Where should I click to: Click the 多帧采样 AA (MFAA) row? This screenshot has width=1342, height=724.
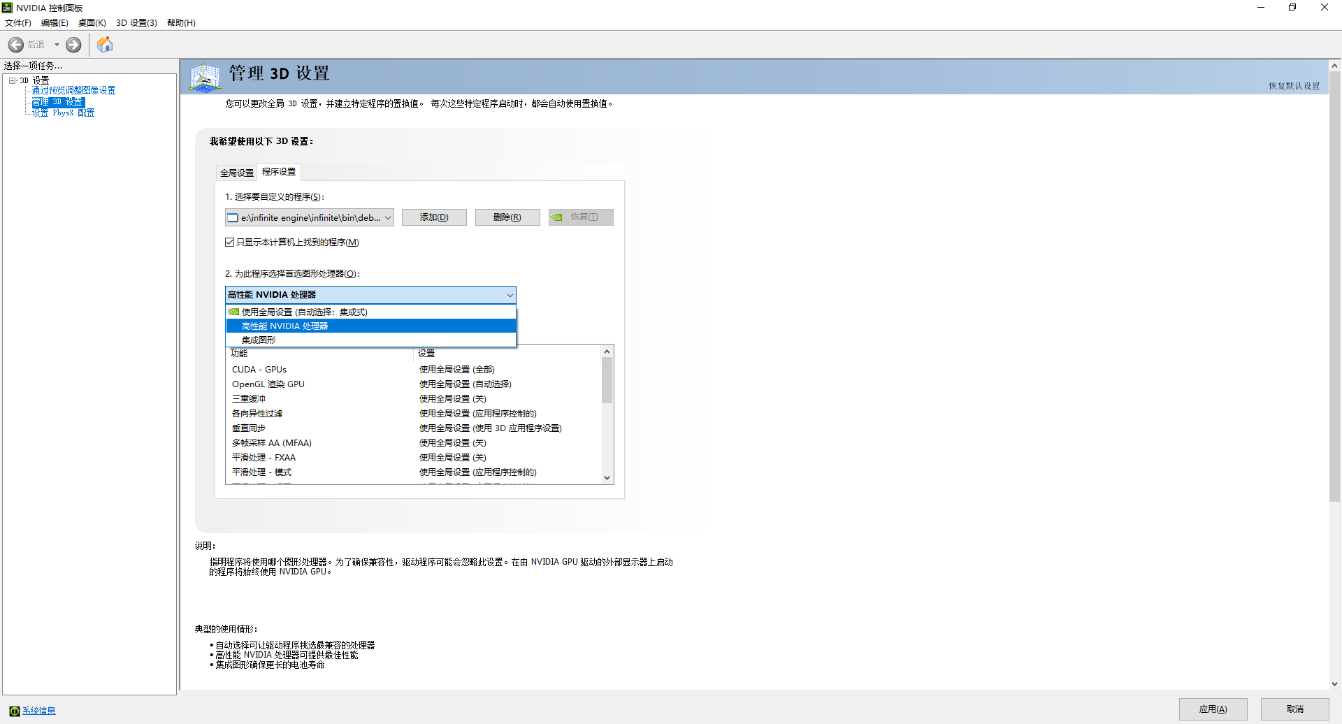pos(414,443)
